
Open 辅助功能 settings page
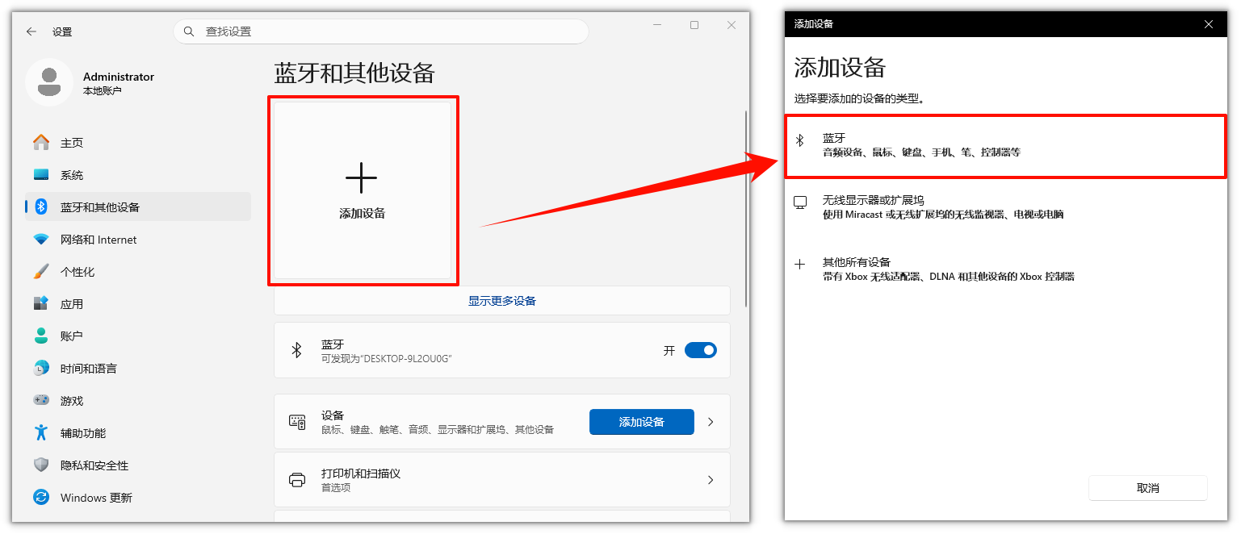click(138, 433)
